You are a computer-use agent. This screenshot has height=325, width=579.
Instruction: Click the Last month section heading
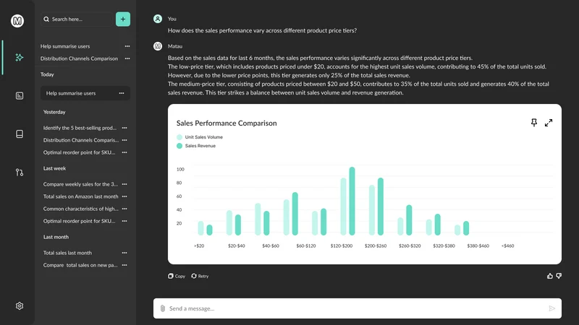coord(56,237)
